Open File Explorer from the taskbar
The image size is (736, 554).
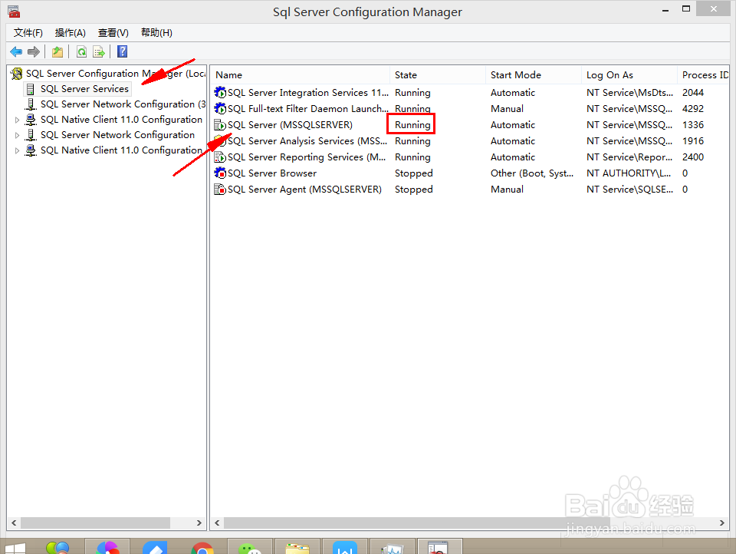coord(297,549)
